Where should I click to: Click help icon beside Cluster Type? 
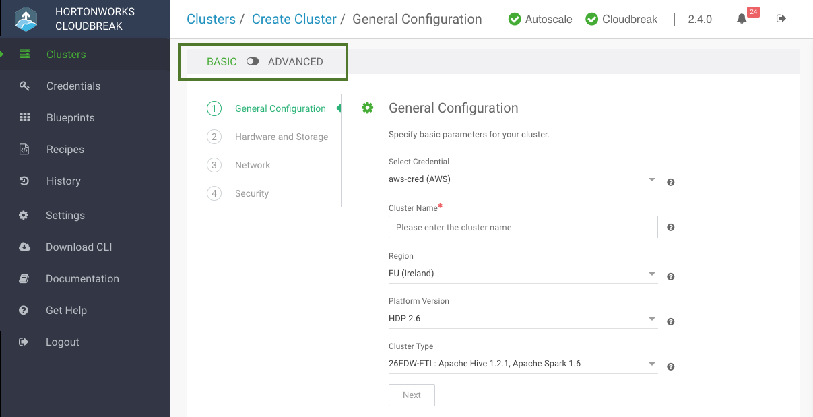(x=671, y=366)
